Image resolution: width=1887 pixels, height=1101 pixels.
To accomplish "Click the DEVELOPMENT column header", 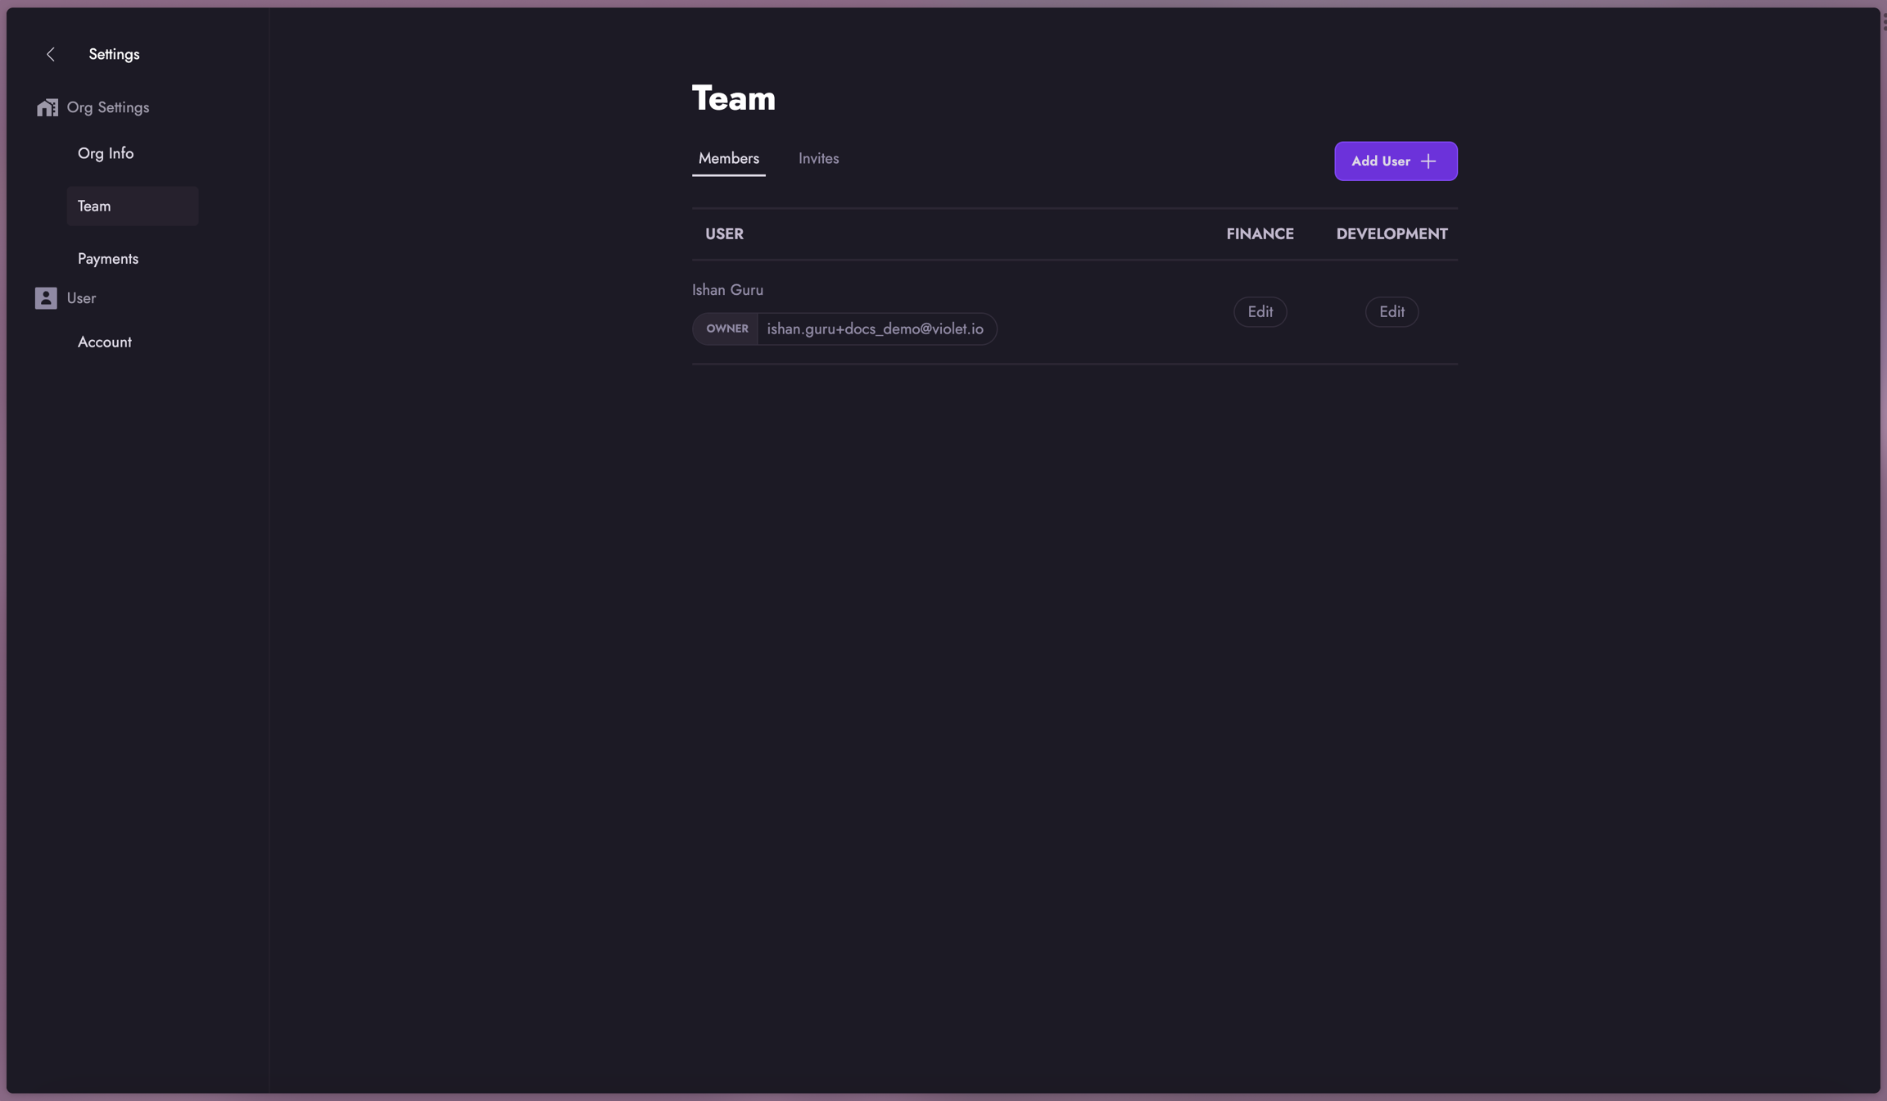I will 1391,234.
